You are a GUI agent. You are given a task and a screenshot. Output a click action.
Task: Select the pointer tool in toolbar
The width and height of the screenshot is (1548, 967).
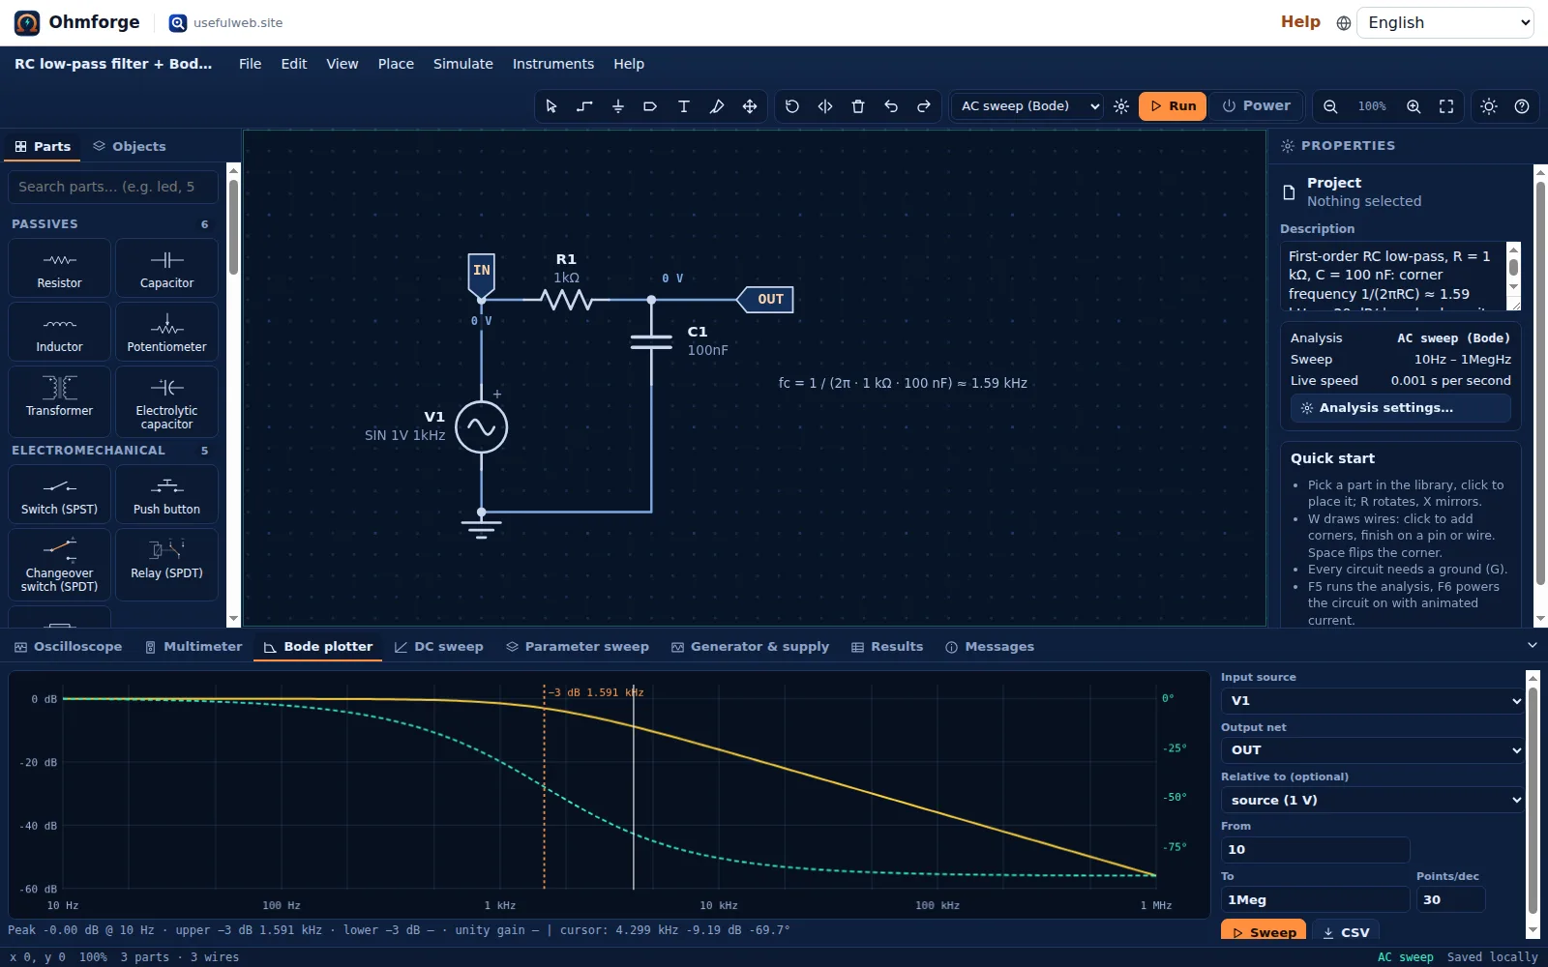[x=551, y=106]
